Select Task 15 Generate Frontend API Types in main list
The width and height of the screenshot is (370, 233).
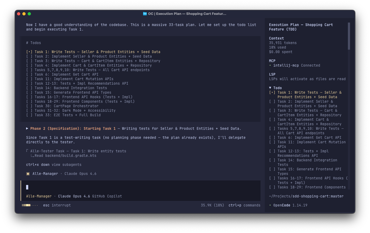click(x=69, y=93)
